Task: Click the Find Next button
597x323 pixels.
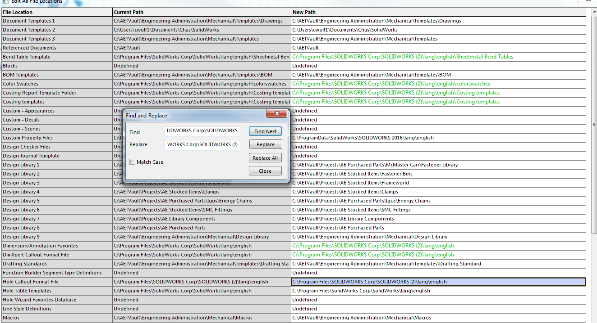Action: [x=265, y=131]
